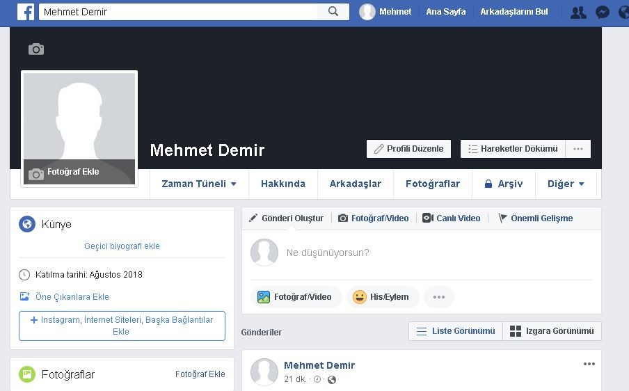This screenshot has height=391, width=629.
Task: Select Gönderi Oluştur composer tab
Action: (x=287, y=218)
